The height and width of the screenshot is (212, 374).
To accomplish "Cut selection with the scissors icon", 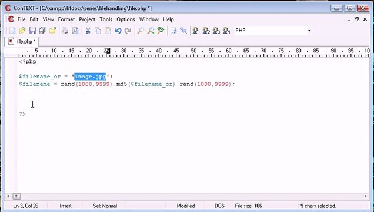I will 88,31.
